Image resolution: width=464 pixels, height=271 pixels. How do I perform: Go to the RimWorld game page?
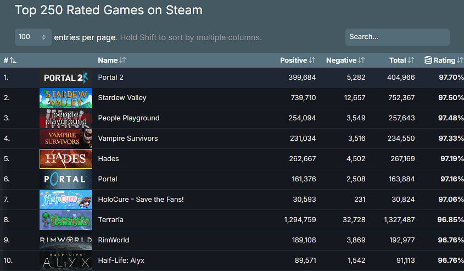pos(114,240)
